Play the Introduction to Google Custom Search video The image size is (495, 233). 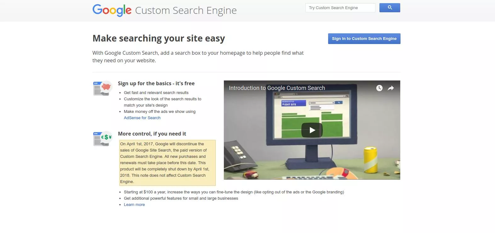(312, 130)
